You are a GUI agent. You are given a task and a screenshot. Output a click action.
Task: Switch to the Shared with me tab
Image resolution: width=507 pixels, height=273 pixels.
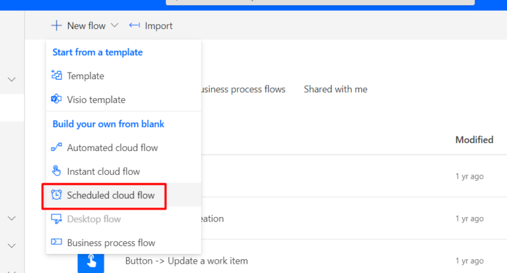[335, 89]
